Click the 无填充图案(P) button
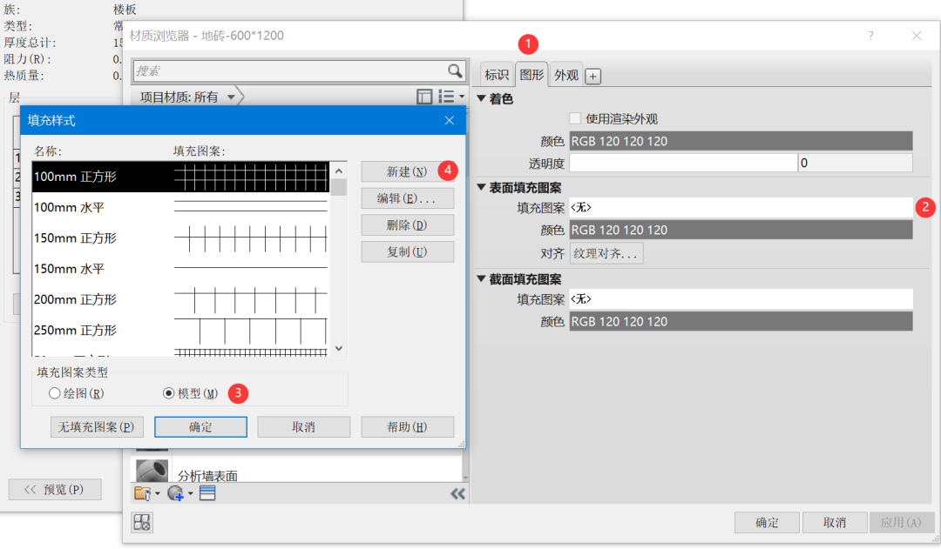 coord(97,427)
